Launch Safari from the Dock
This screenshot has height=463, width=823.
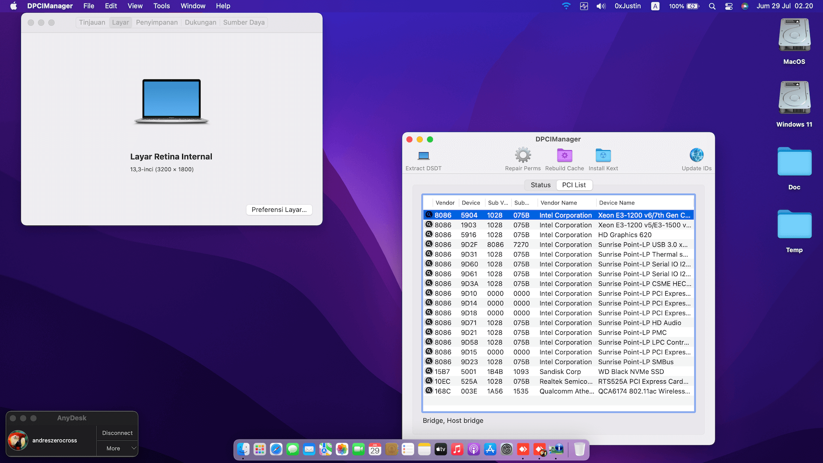click(x=276, y=449)
